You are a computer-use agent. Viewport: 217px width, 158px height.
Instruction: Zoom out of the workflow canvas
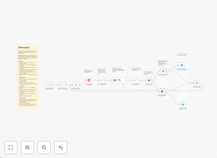click(x=44, y=148)
